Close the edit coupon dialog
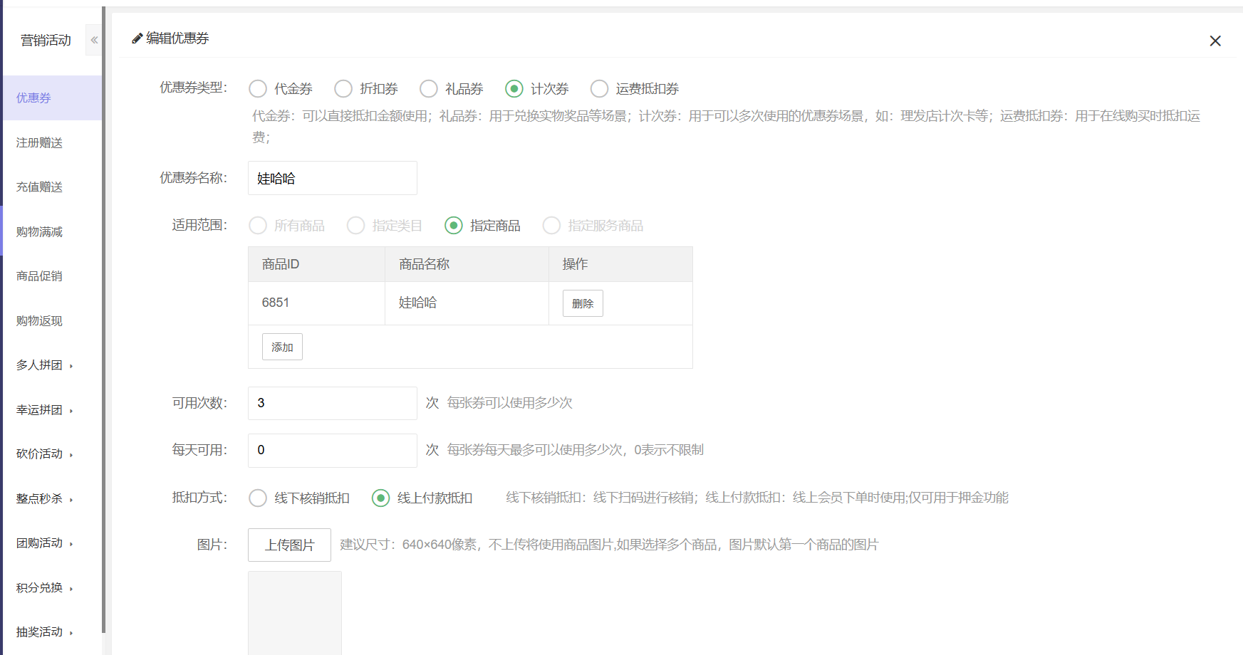The height and width of the screenshot is (655, 1243). point(1215,41)
